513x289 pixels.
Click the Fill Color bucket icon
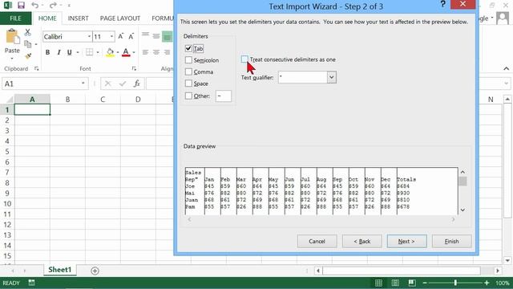[111, 52]
